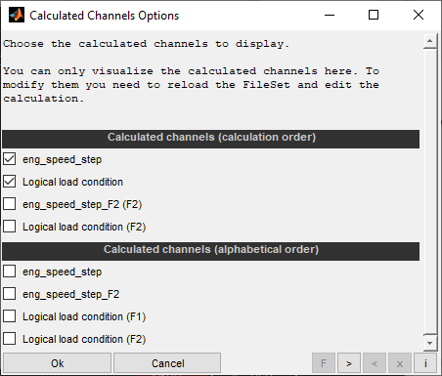This screenshot has width=442, height=376.
Task: Uncheck Logical load condition in calculation order
Action: [10, 182]
